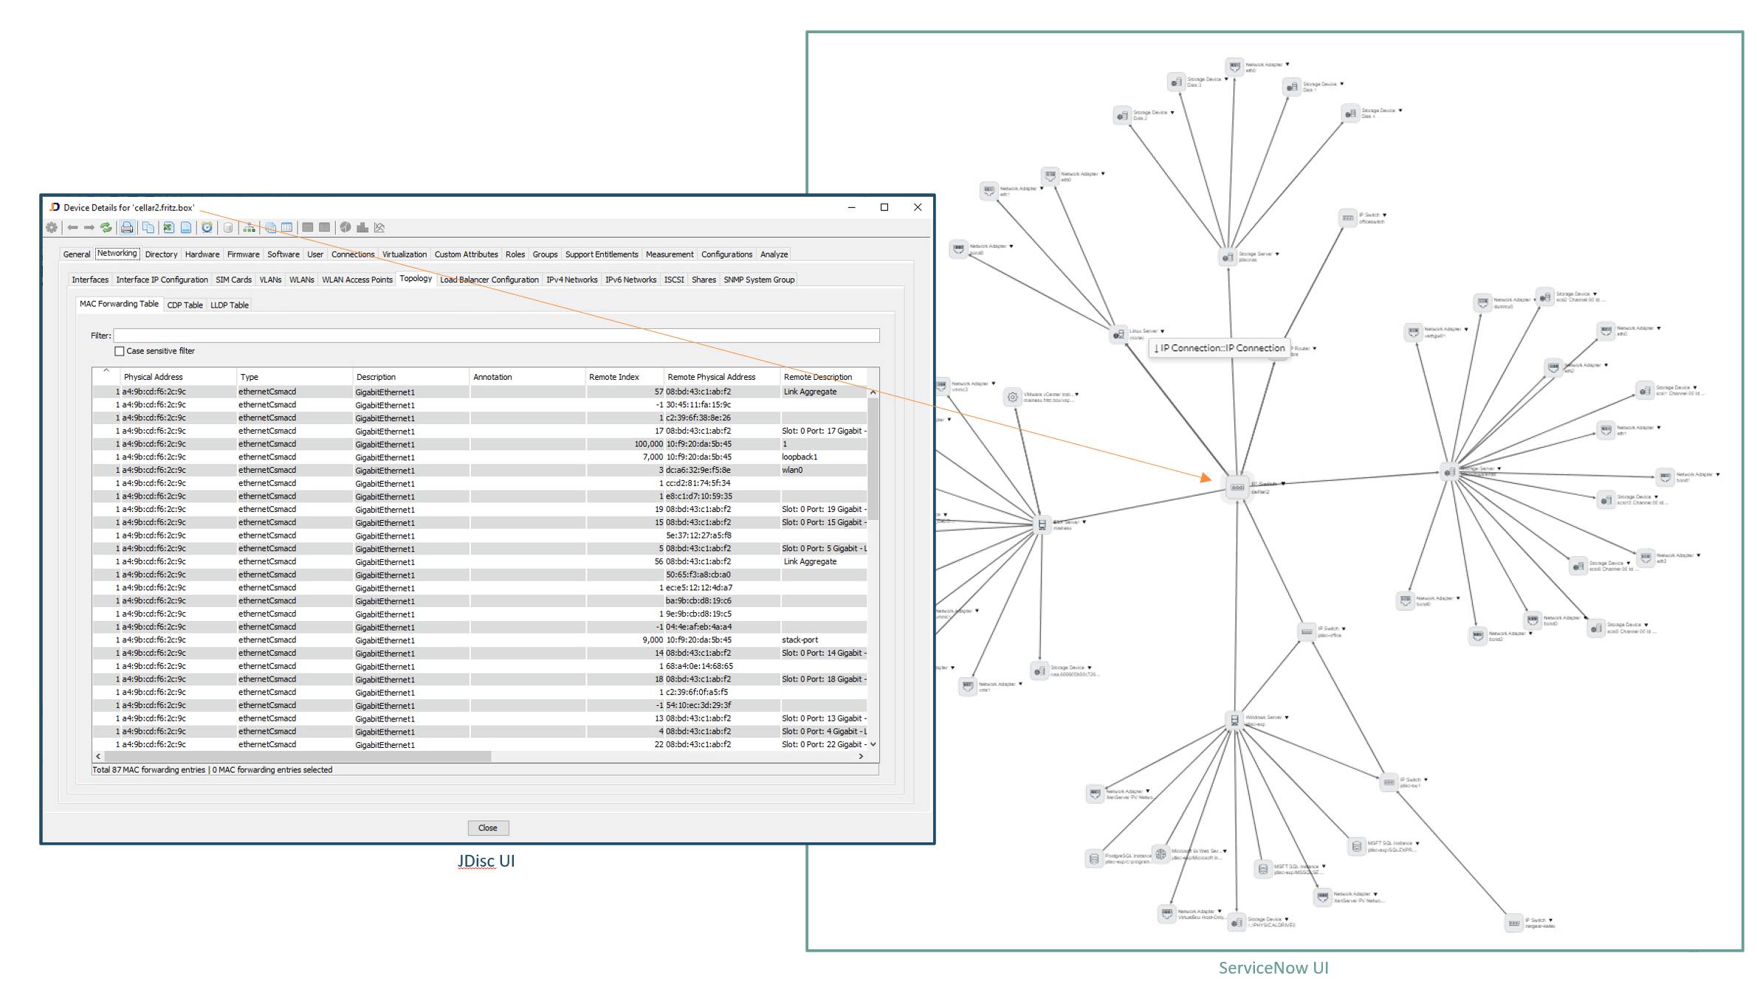
Task: Expand dropdown arrow of cellar2 IP Switch node
Action: [1284, 484]
